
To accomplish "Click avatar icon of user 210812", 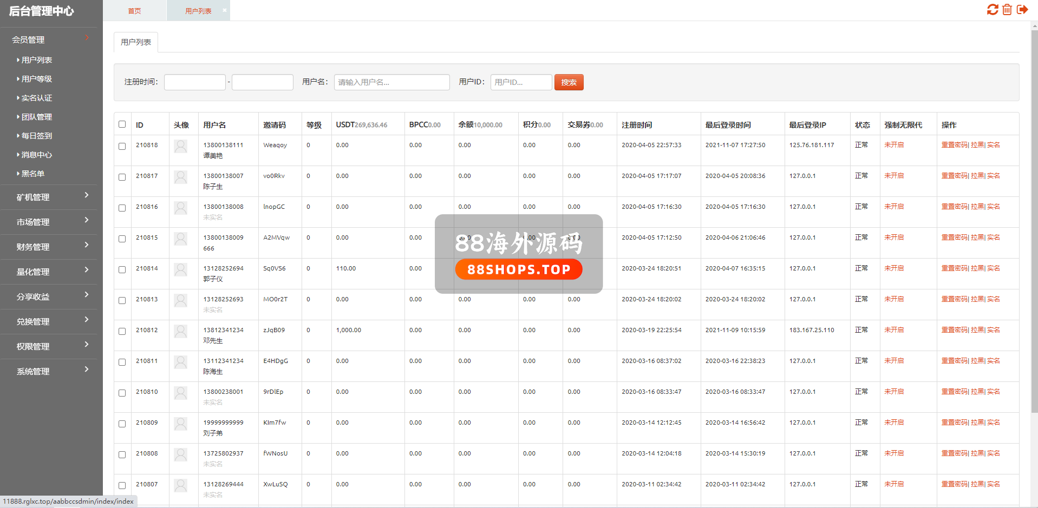I will (181, 331).
